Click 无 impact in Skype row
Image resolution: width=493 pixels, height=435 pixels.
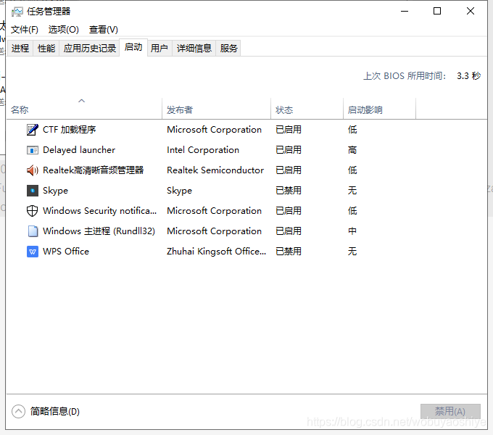point(352,191)
